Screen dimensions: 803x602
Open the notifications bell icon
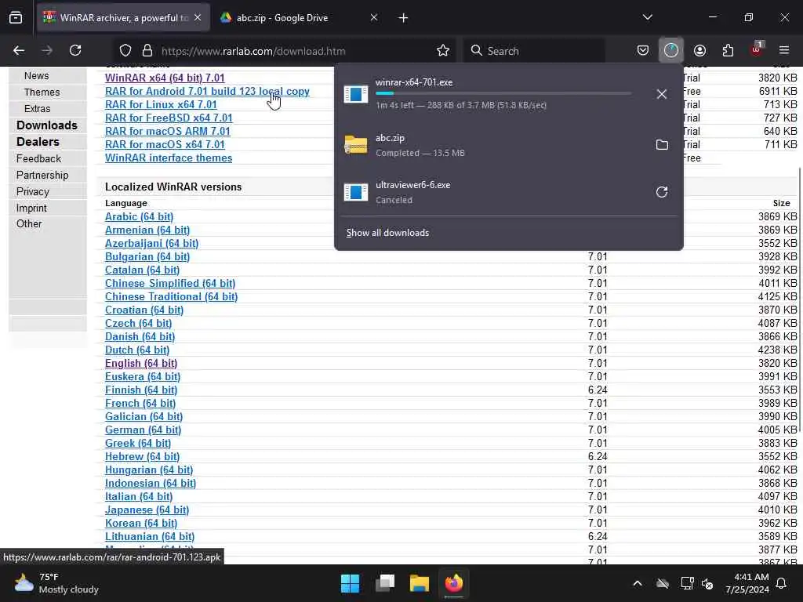[x=782, y=583]
